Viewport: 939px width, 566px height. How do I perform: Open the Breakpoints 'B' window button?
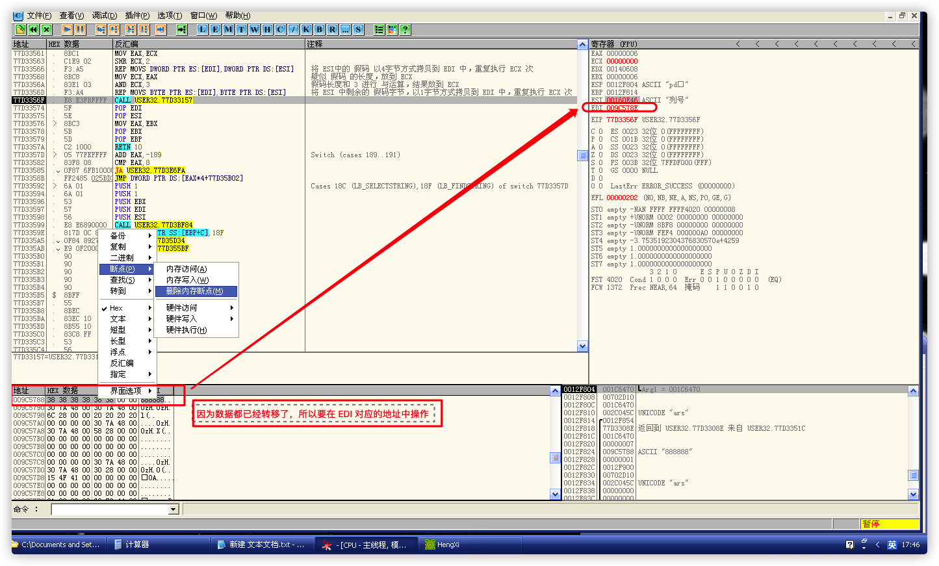tap(319, 29)
